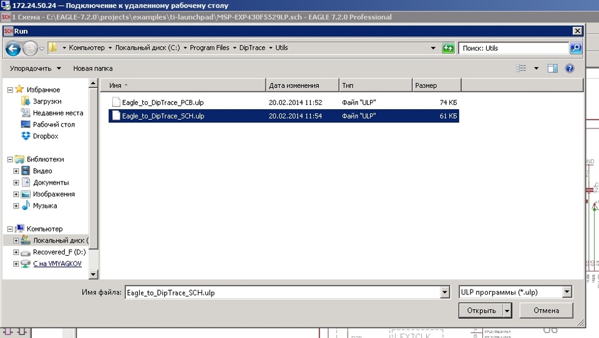Screen dimensions: 599x338
Task: Click the EAGLE schematic window title icon
Action: point(6,17)
